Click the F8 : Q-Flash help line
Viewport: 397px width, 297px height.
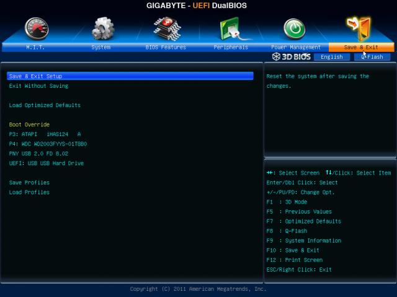[287, 231]
